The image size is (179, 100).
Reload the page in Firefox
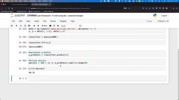(x=9, y=8)
